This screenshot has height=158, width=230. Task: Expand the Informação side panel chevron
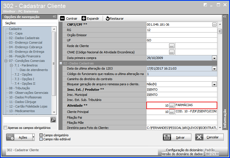pyautogui.click(x=225, y=17)
